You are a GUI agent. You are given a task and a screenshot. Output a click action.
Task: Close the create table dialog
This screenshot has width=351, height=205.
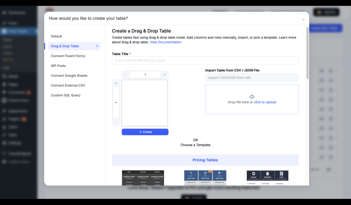tap(303, 20)
